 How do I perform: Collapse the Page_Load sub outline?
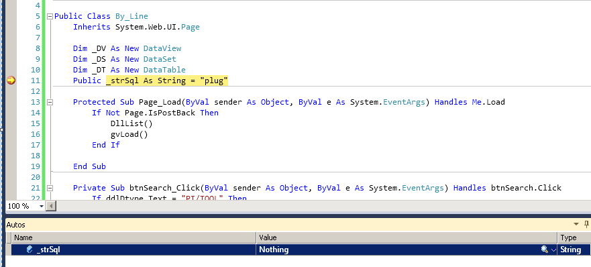50,102
